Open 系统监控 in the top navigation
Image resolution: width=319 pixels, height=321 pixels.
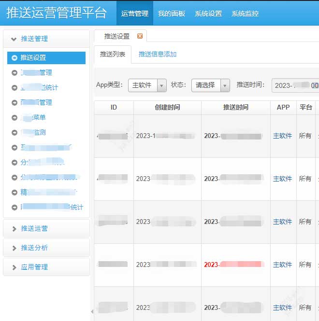click(245, 14)
